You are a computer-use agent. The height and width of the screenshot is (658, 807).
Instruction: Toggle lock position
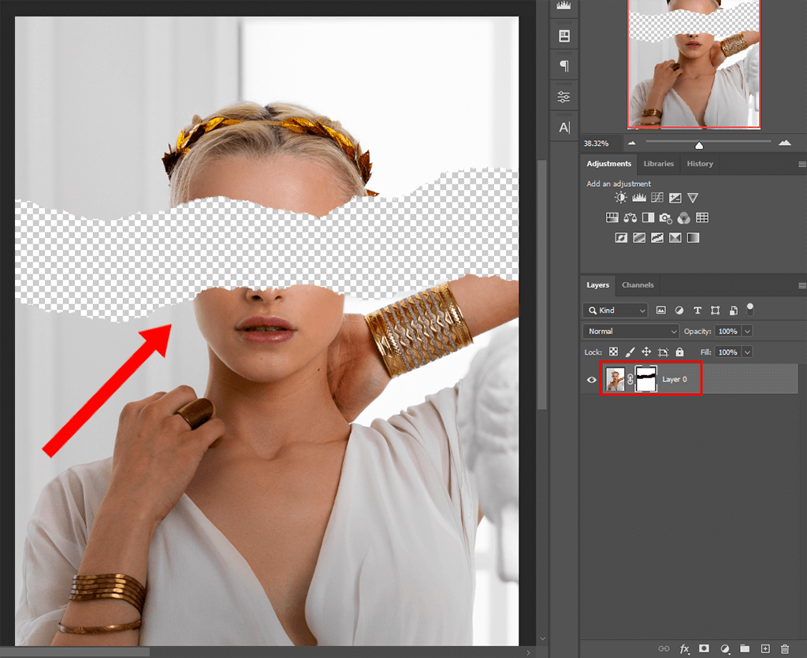[x=646, y=352]
